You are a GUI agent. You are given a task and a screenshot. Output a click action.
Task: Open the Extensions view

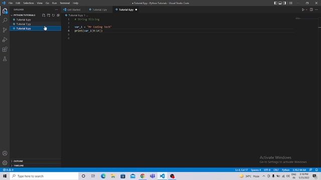[x=5, y=49]
